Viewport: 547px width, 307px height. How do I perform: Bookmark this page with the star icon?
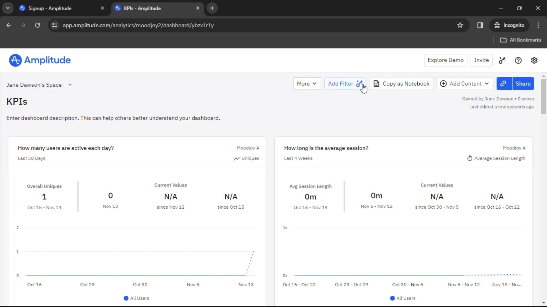click(x=460, y=25)
